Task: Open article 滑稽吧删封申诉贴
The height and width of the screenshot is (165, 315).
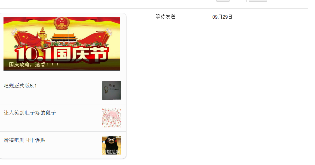Action: point(24,140)
